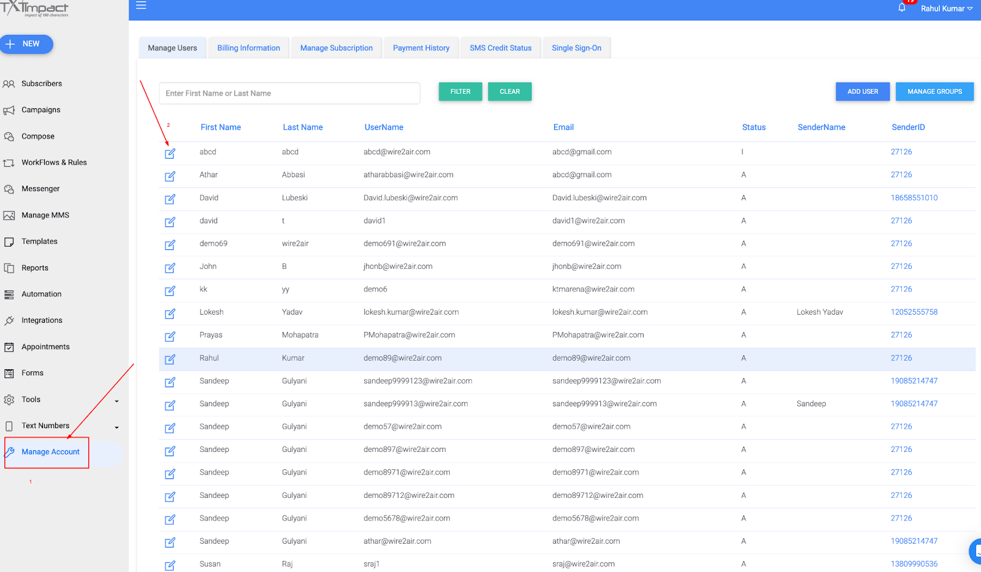This screenshot has width=981, height=572.
Task: Open the Campaigns section
Action: pos(40,110)
